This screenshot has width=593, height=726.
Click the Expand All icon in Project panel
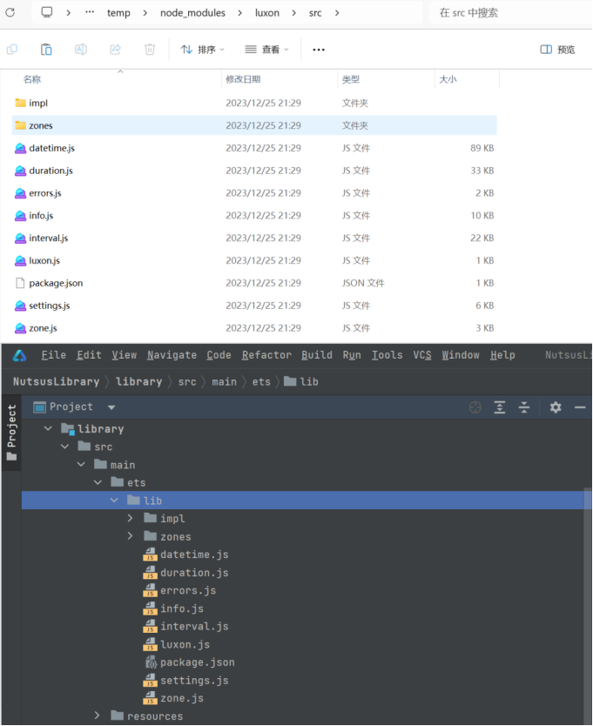coord(500,407)
